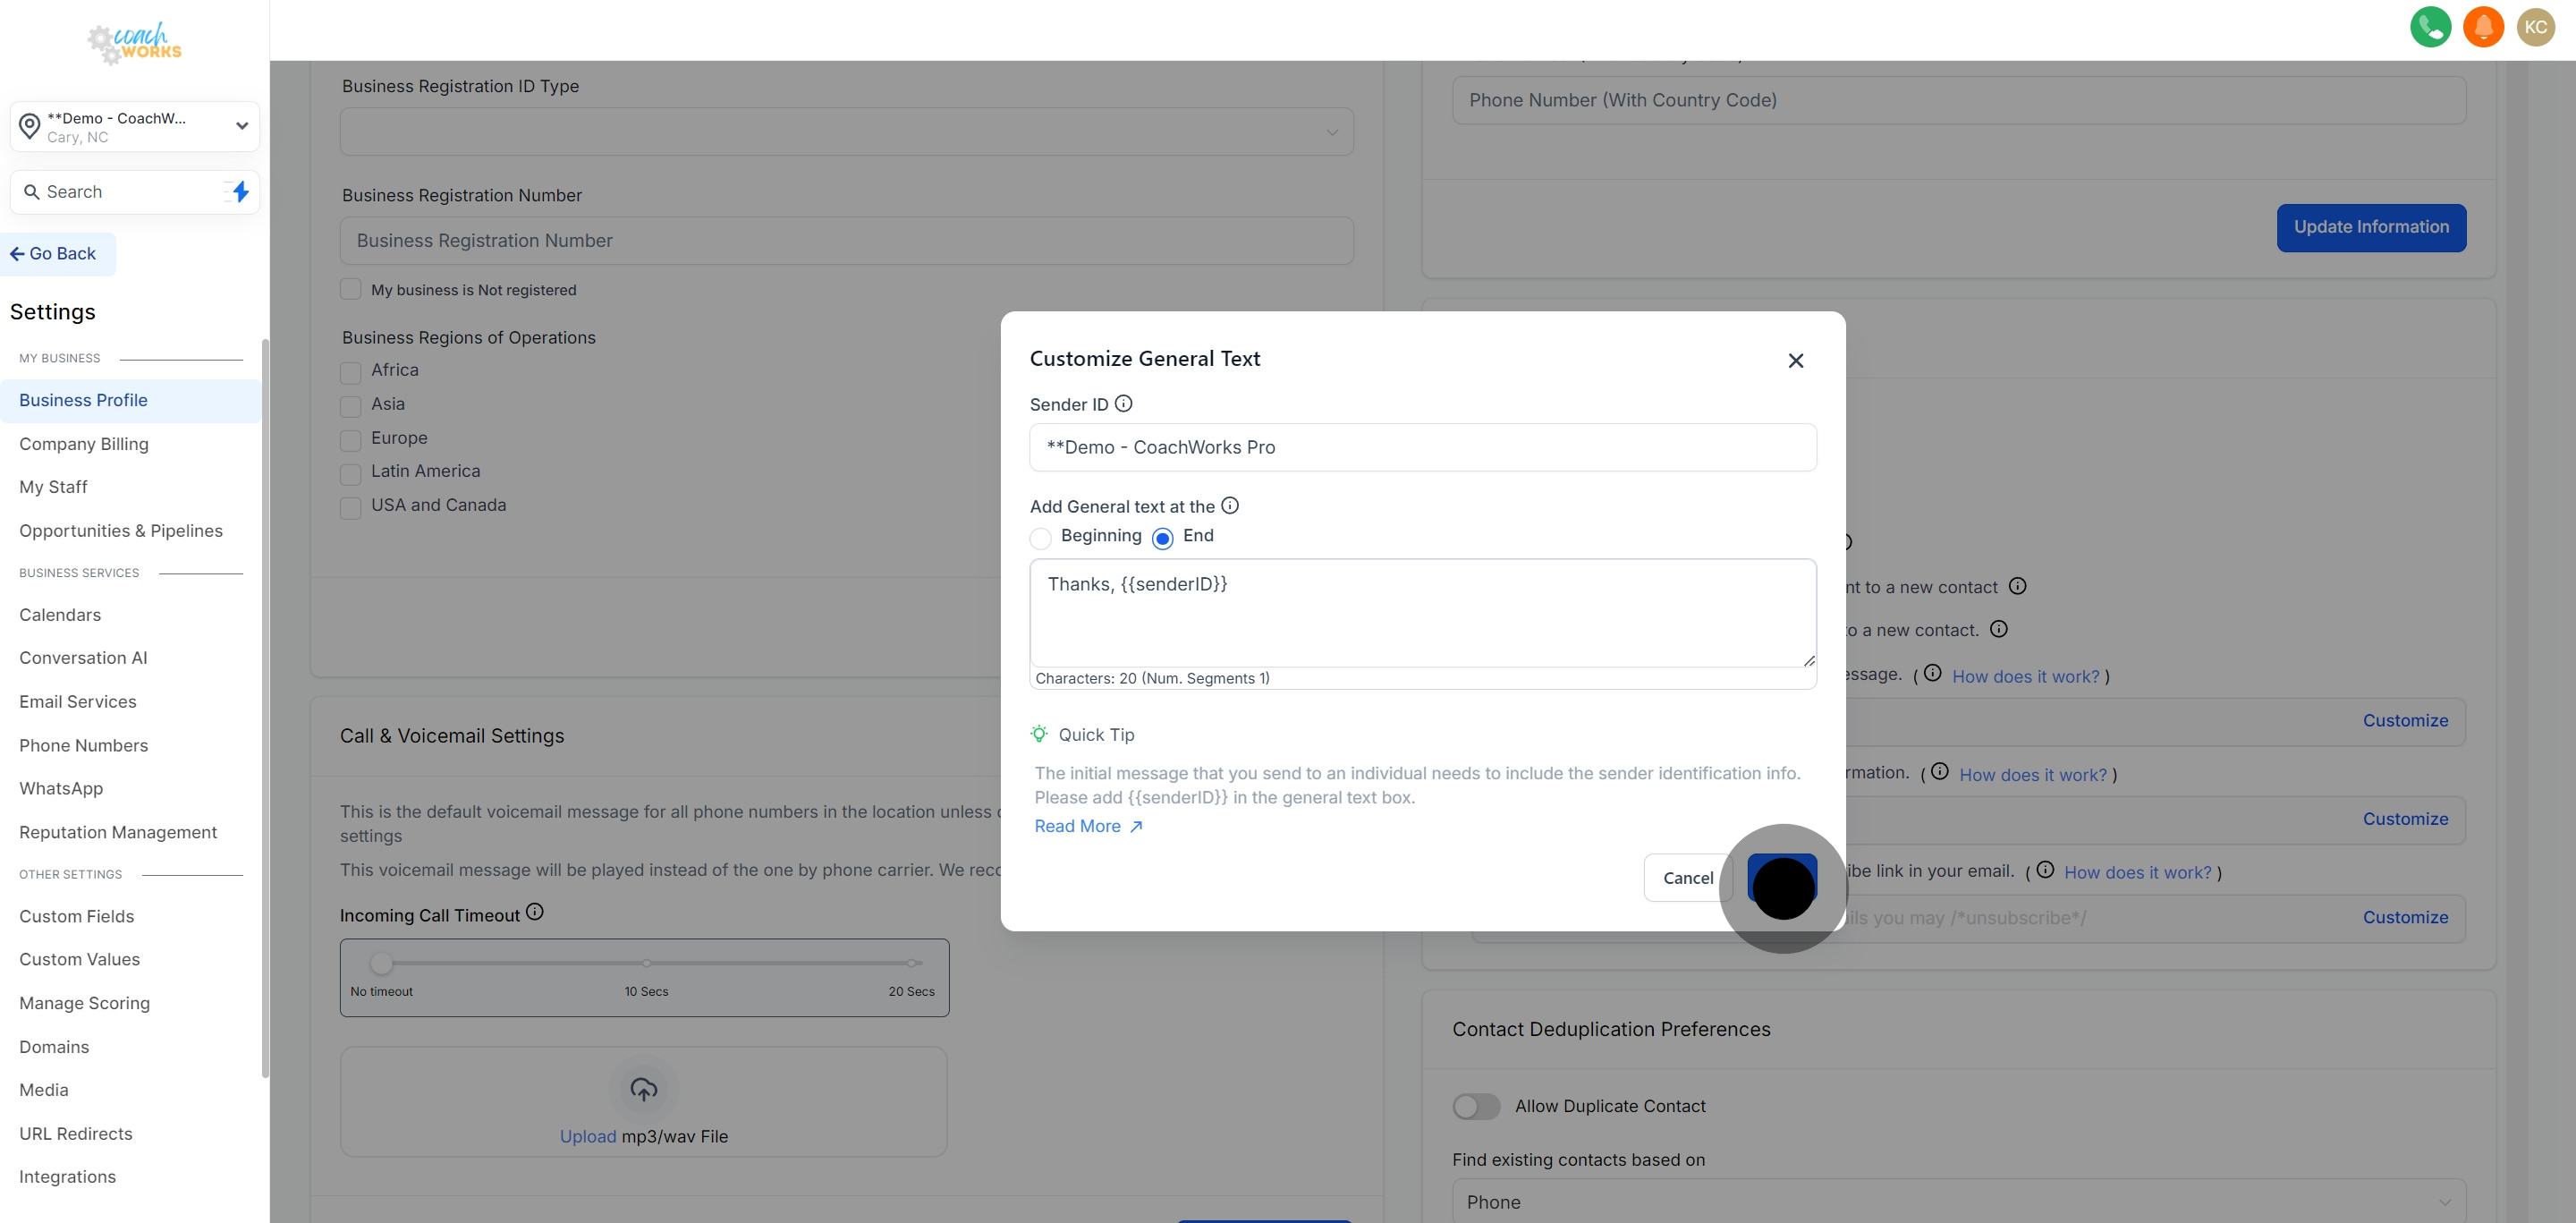
Task: Select the Beginning radio option
Action: [x=1040, y=538]
